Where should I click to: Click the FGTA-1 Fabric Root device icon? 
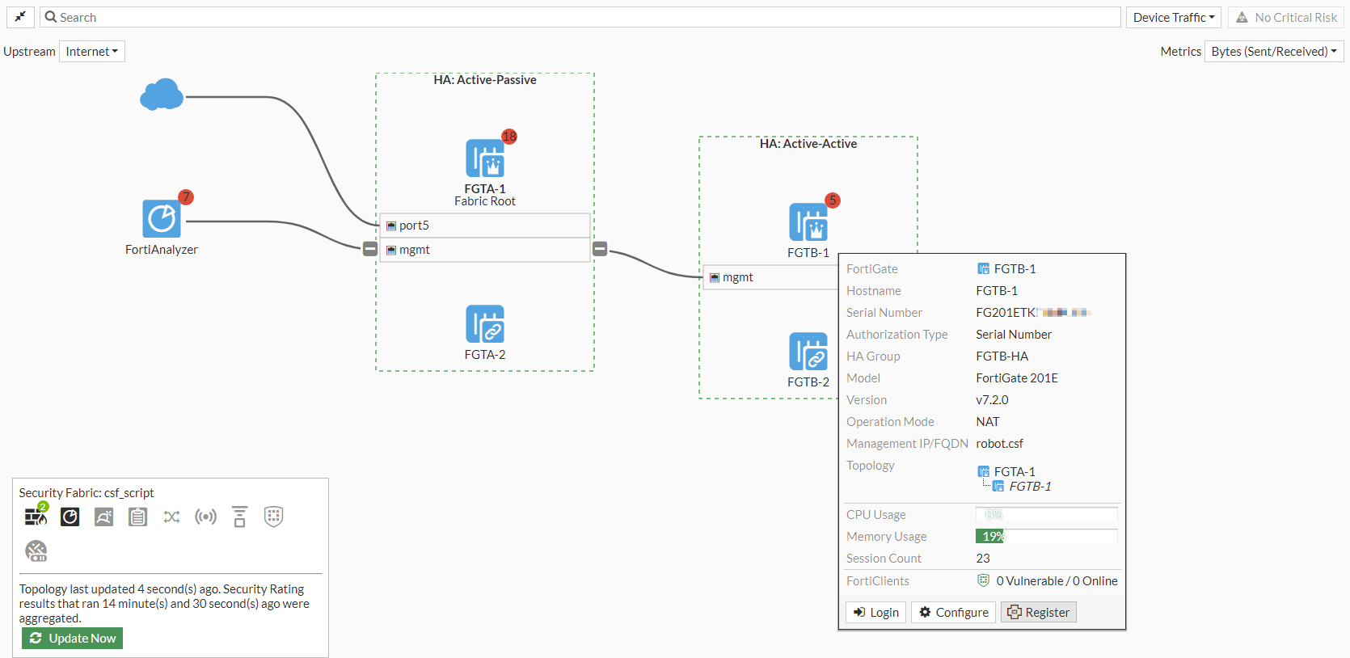pyautogui.click(x=485, y=158)
